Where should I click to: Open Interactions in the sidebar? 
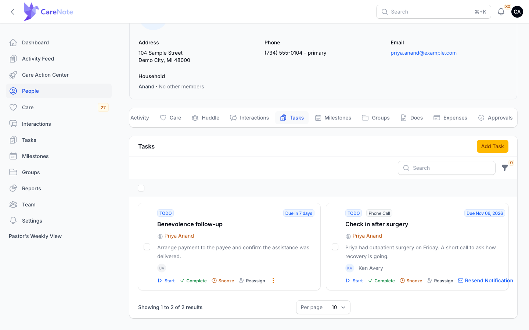pos(59,124)
